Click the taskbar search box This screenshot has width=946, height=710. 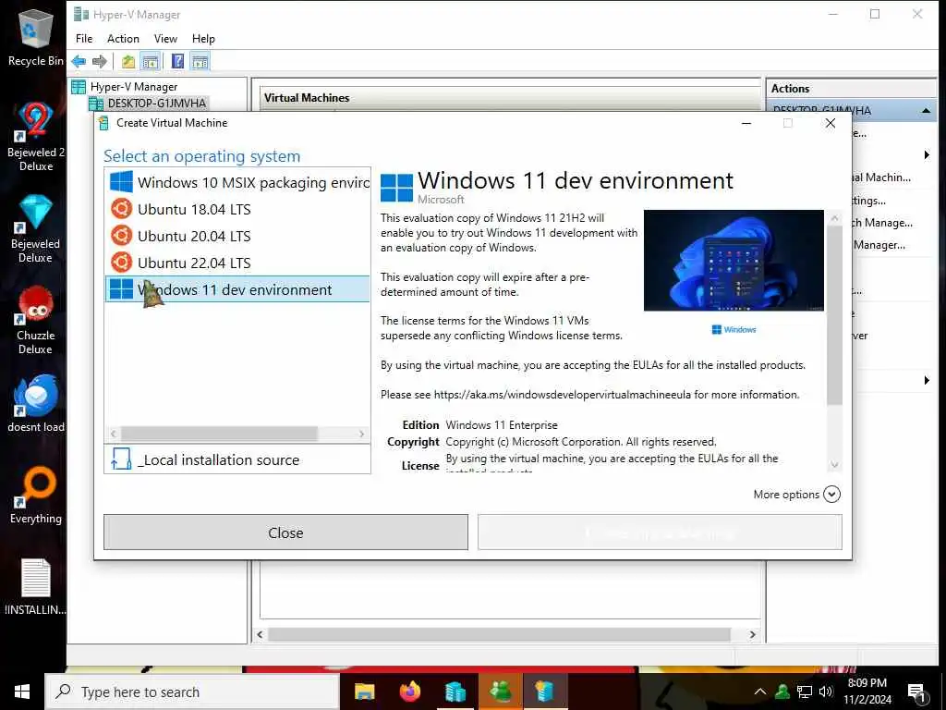[x=192, y=692]
